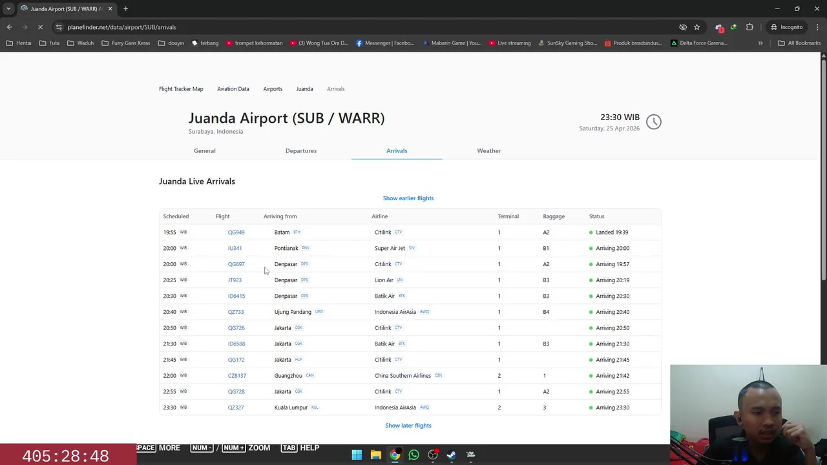Click the Incognito profile button
827x465 pixels.
coord(786,27)
